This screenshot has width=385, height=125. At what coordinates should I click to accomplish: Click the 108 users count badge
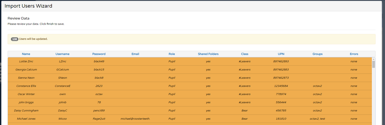15,39
